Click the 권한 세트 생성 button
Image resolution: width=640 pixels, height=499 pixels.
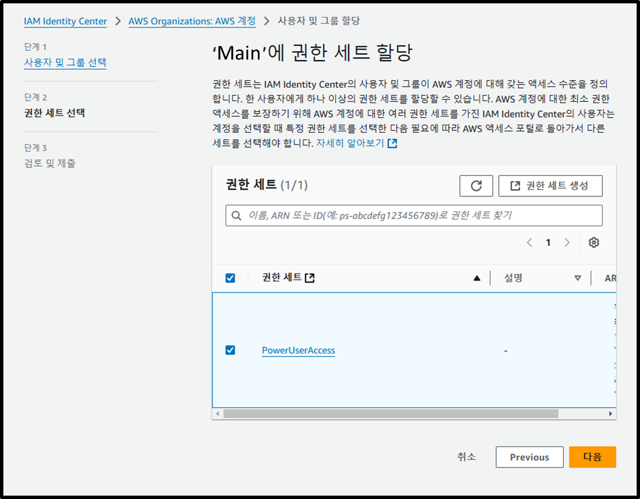tap(550, 186)
